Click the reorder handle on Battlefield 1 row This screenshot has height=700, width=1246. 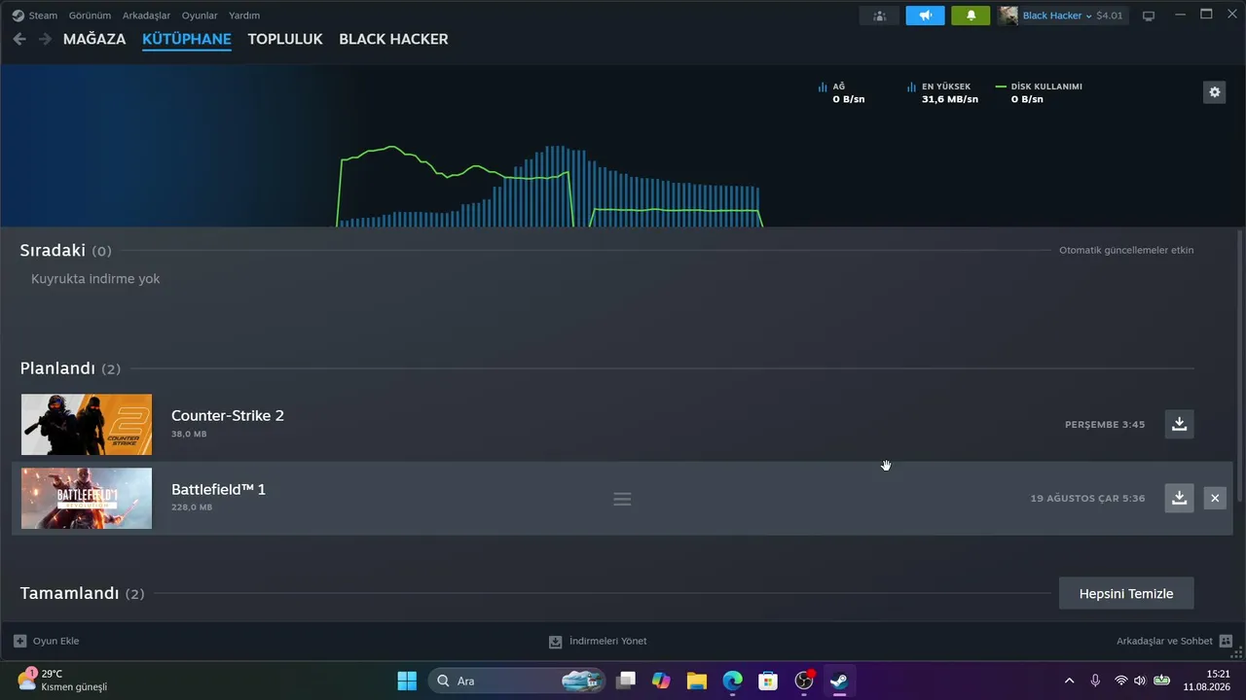tap(622, 499)
